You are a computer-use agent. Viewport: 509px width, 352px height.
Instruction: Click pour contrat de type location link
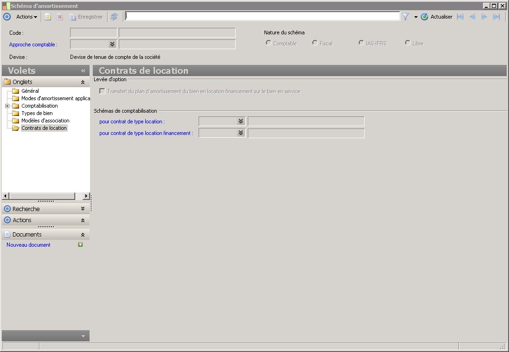(132, 122)
